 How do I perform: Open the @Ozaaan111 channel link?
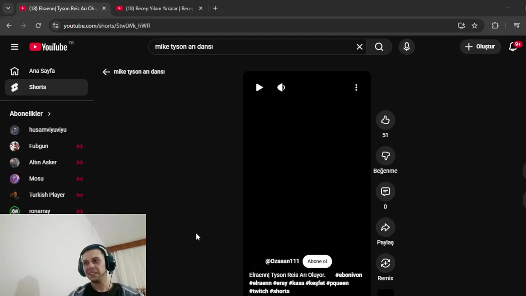(x=282, y=261)
